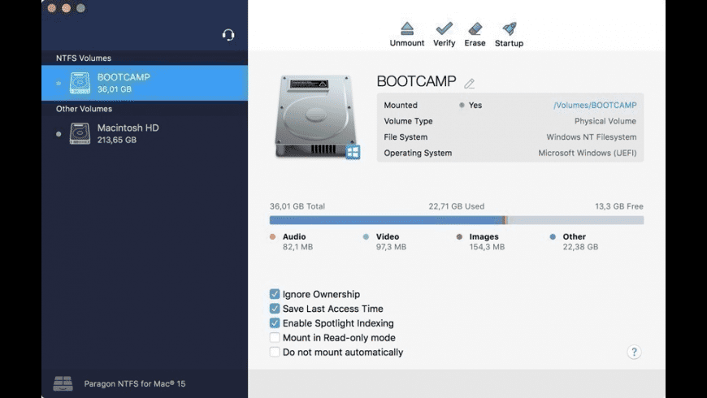Image resolution: width=707 pixels, height=398 pixels.
Task: Click the headset support icon
Action: point(228,35)
